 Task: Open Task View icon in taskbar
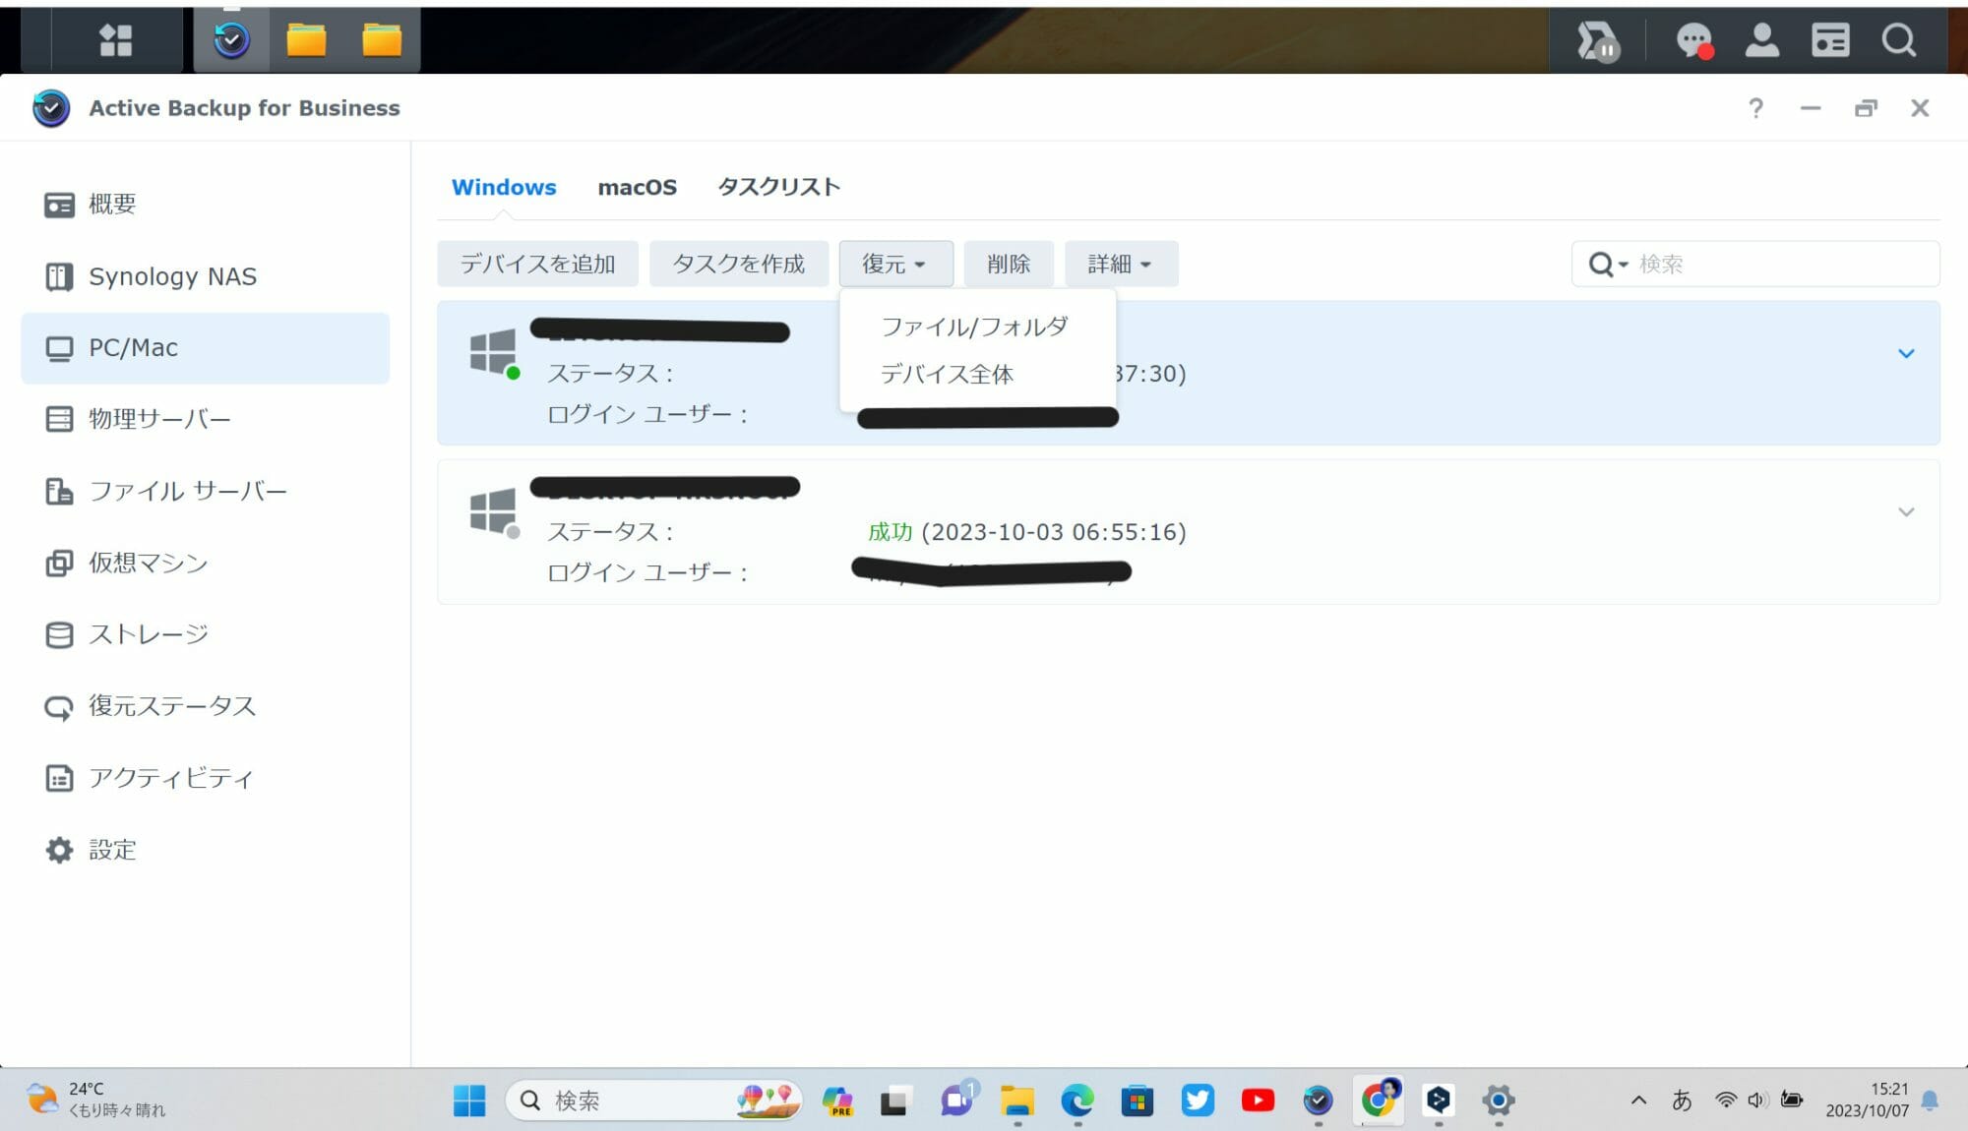[894, 1101]
